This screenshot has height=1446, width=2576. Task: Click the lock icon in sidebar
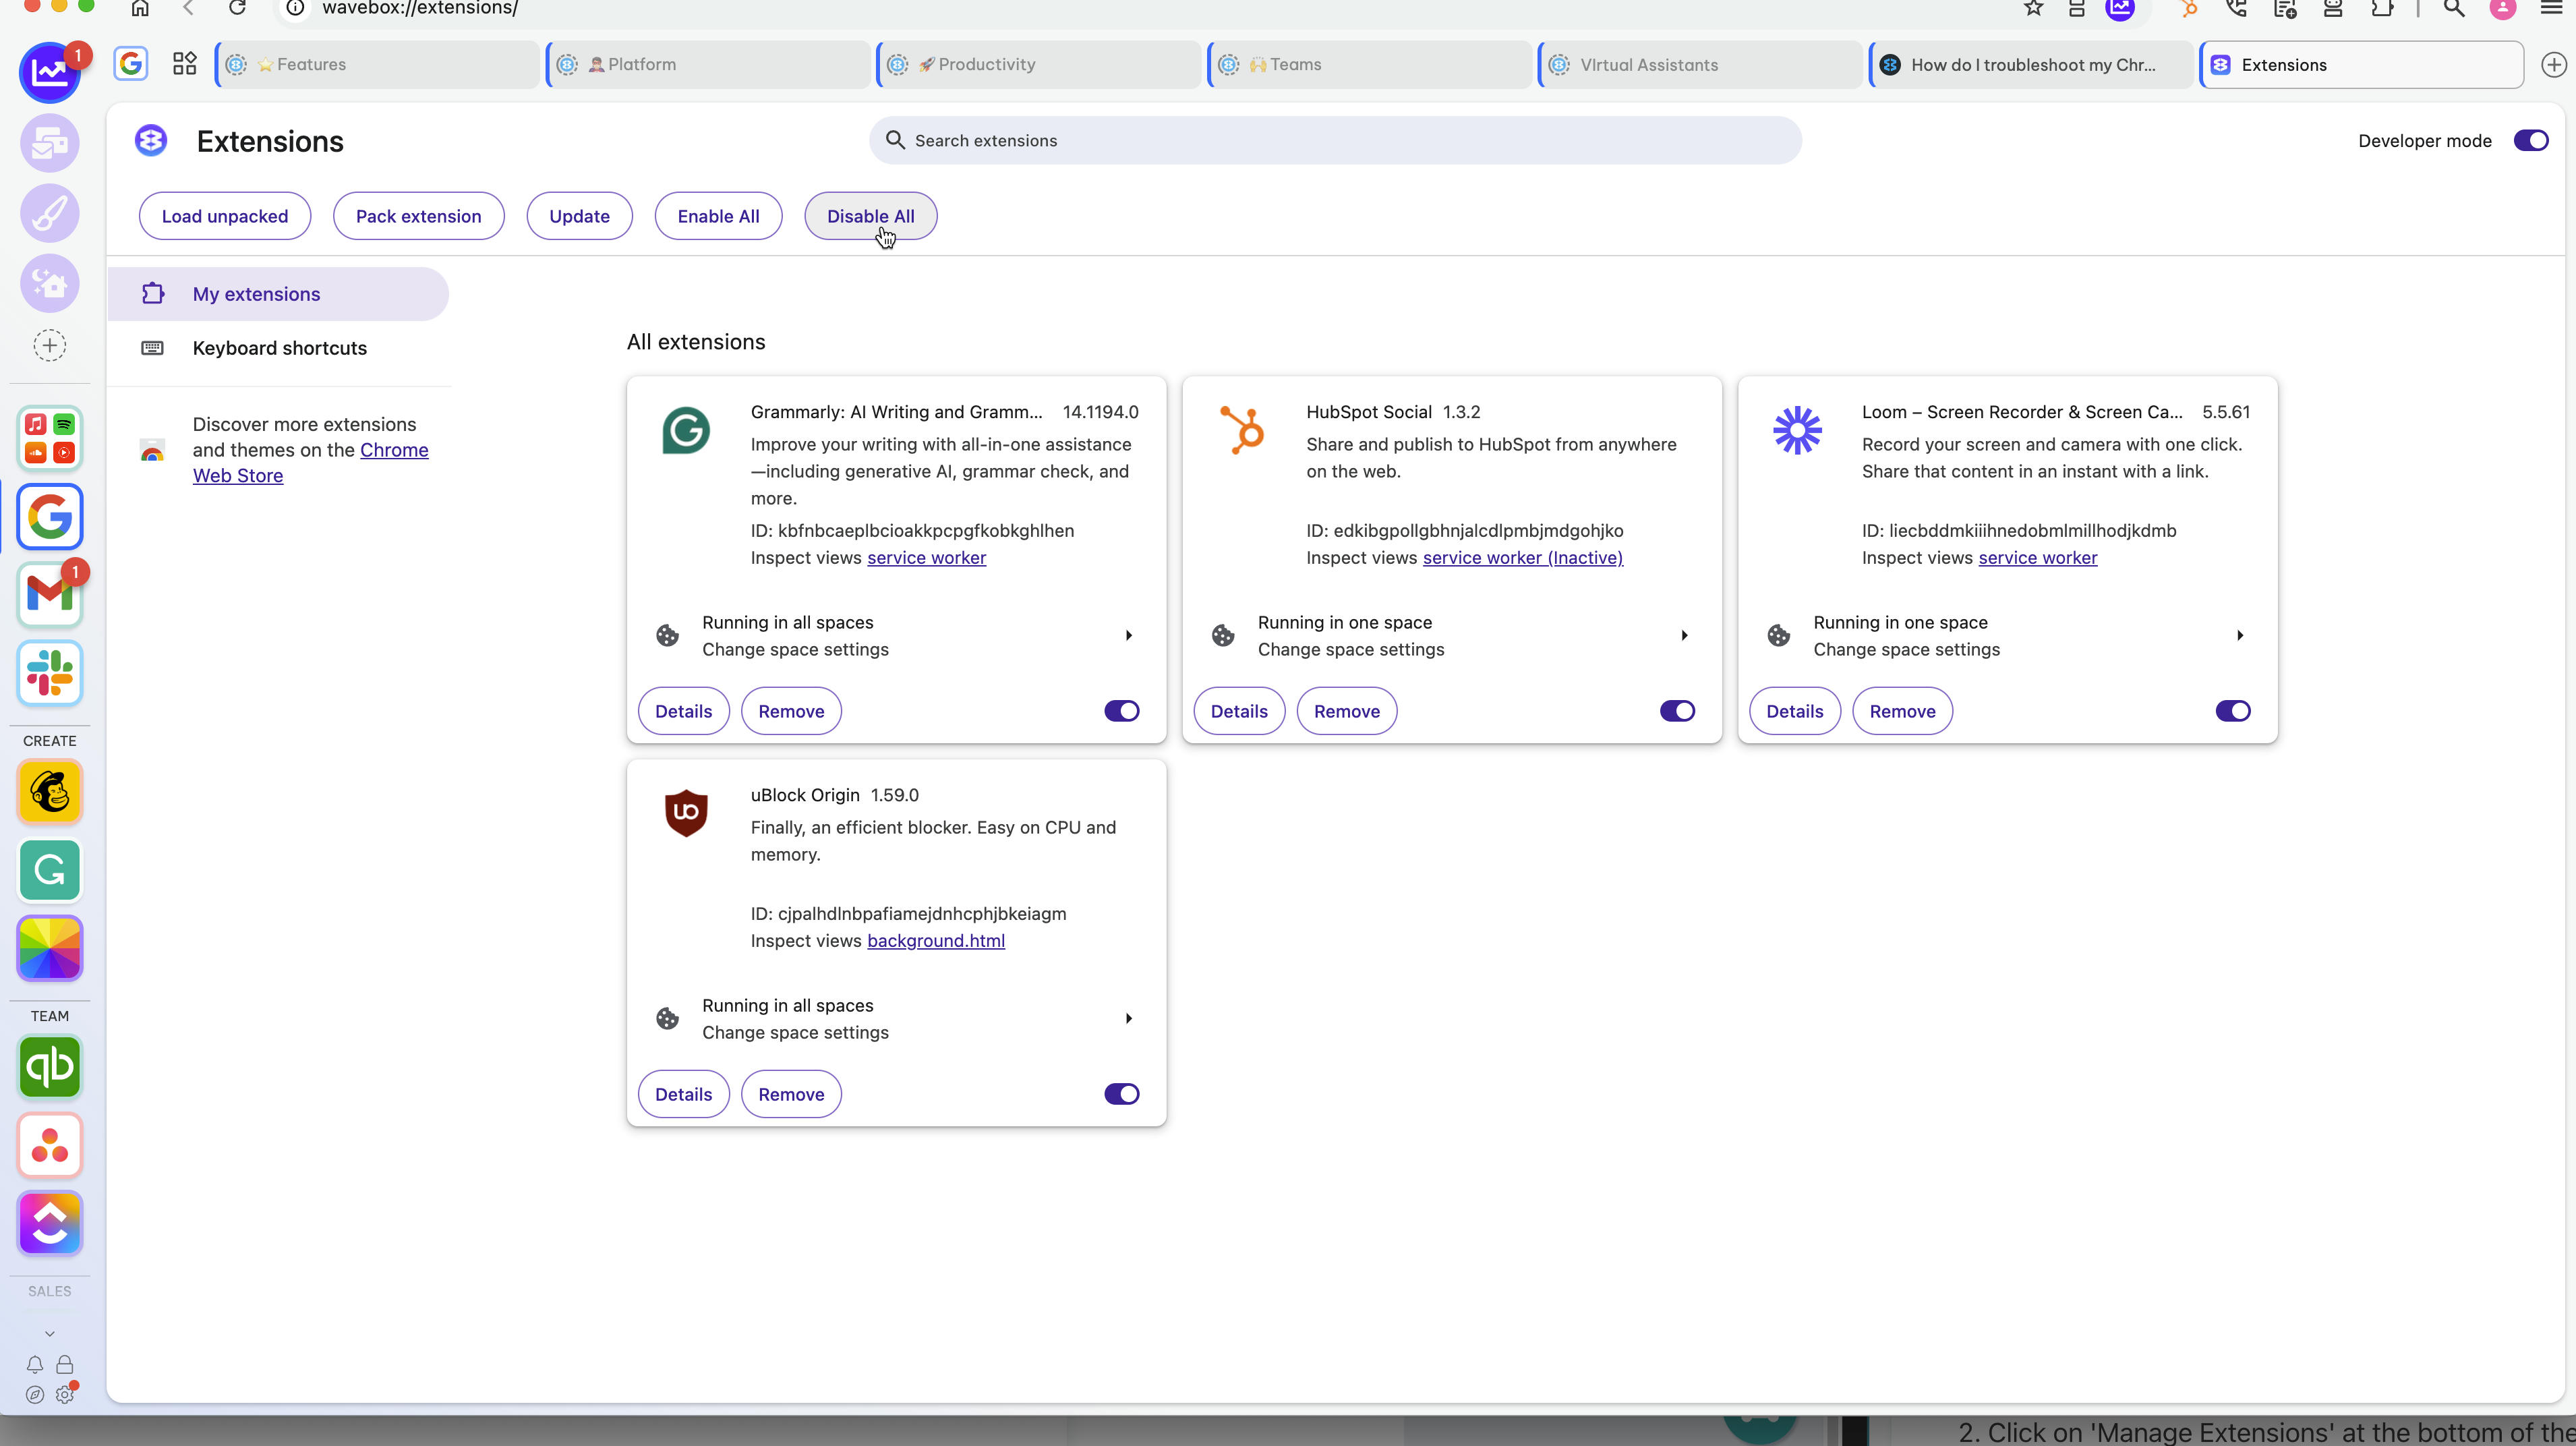[65, 1364]
